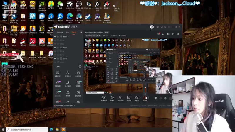This screenshot has width=235, height=132.
Task: Open the Windows Start menu
Action: [x=3, y=129]
